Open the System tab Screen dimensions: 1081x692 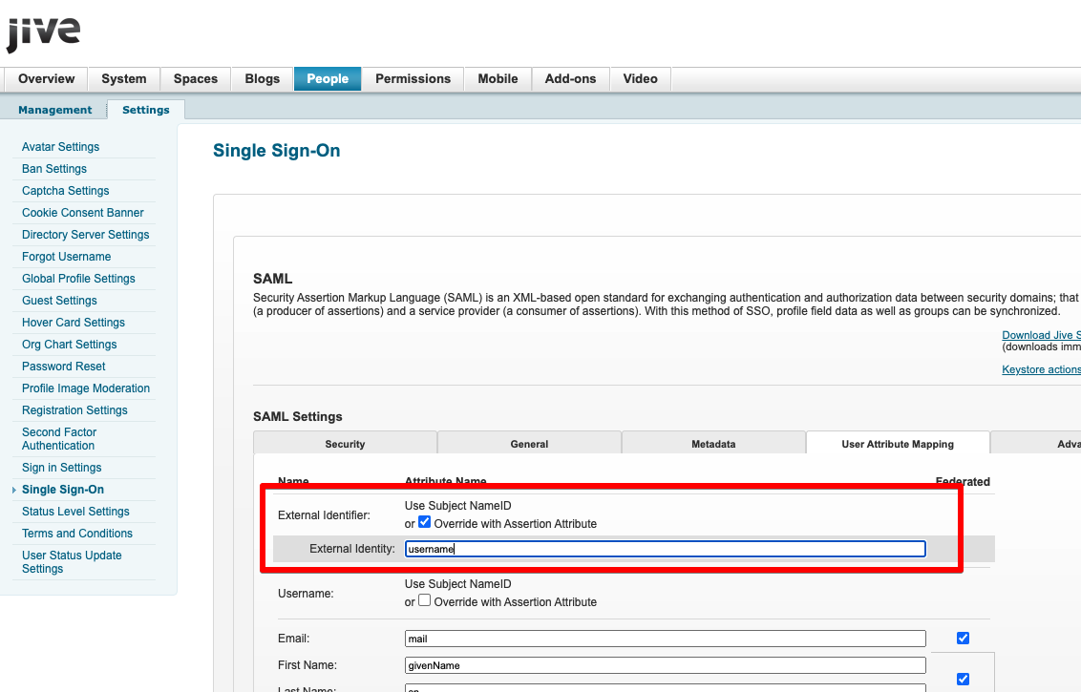(124, 78)
